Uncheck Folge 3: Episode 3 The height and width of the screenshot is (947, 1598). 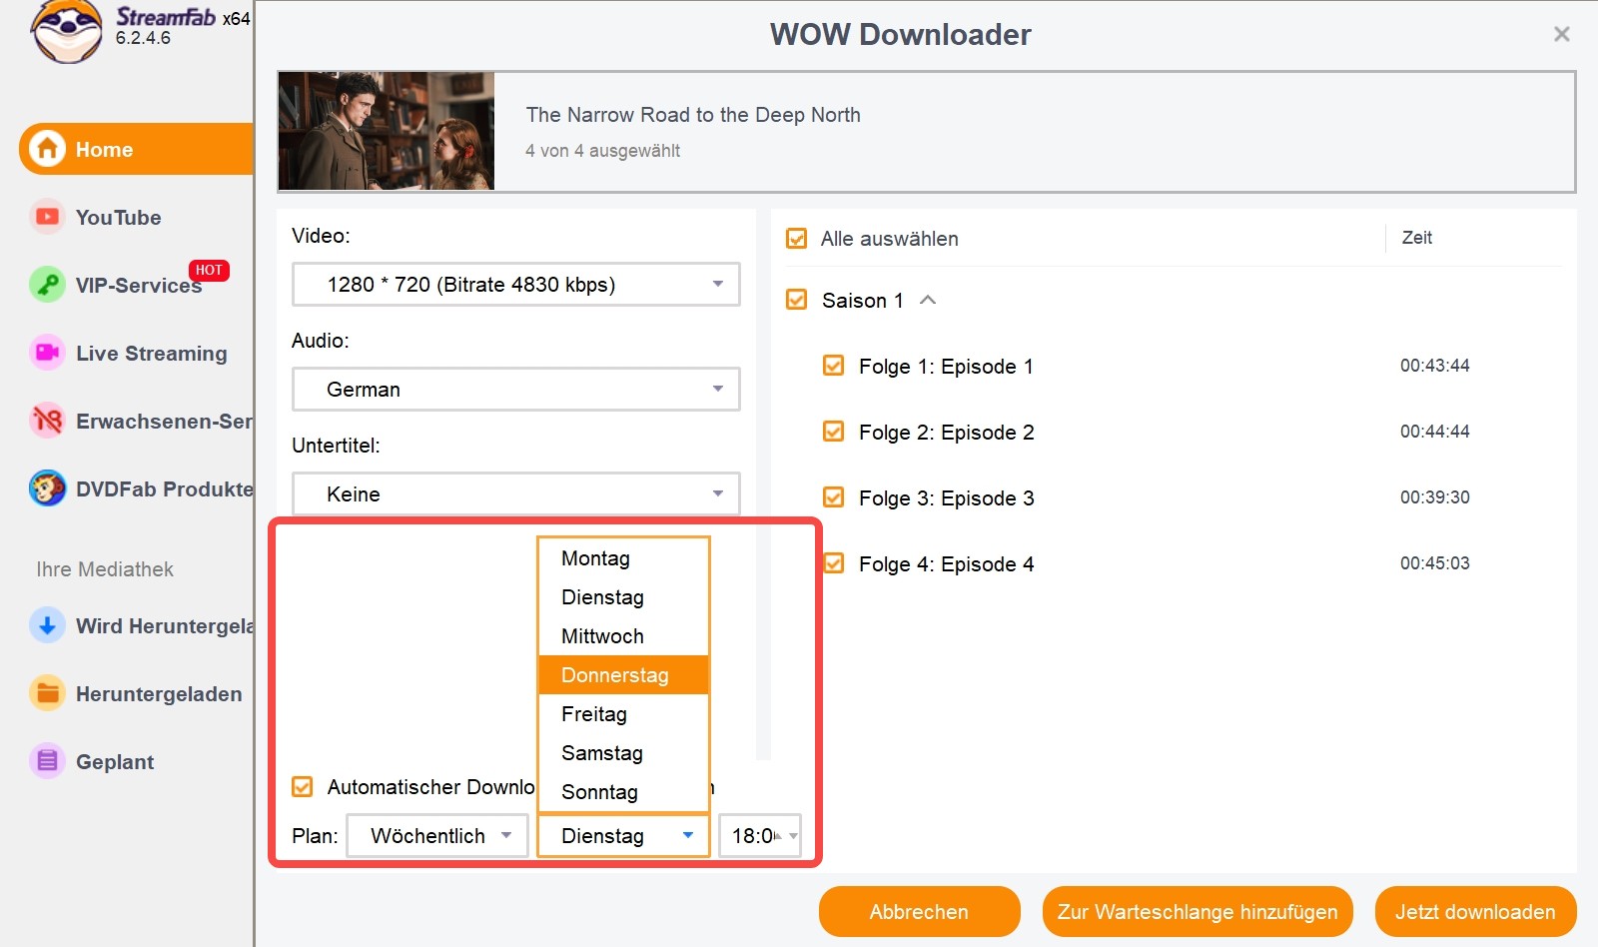pos(833,497)
